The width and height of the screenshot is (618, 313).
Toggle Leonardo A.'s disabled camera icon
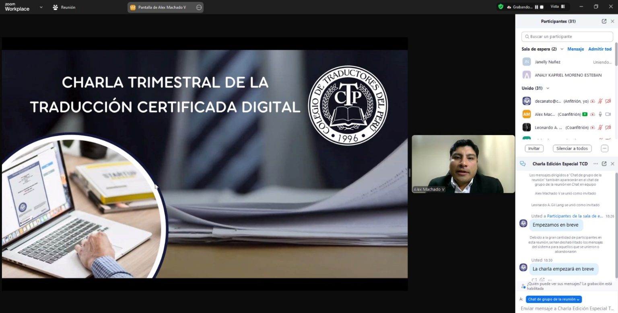click(608, 127)
